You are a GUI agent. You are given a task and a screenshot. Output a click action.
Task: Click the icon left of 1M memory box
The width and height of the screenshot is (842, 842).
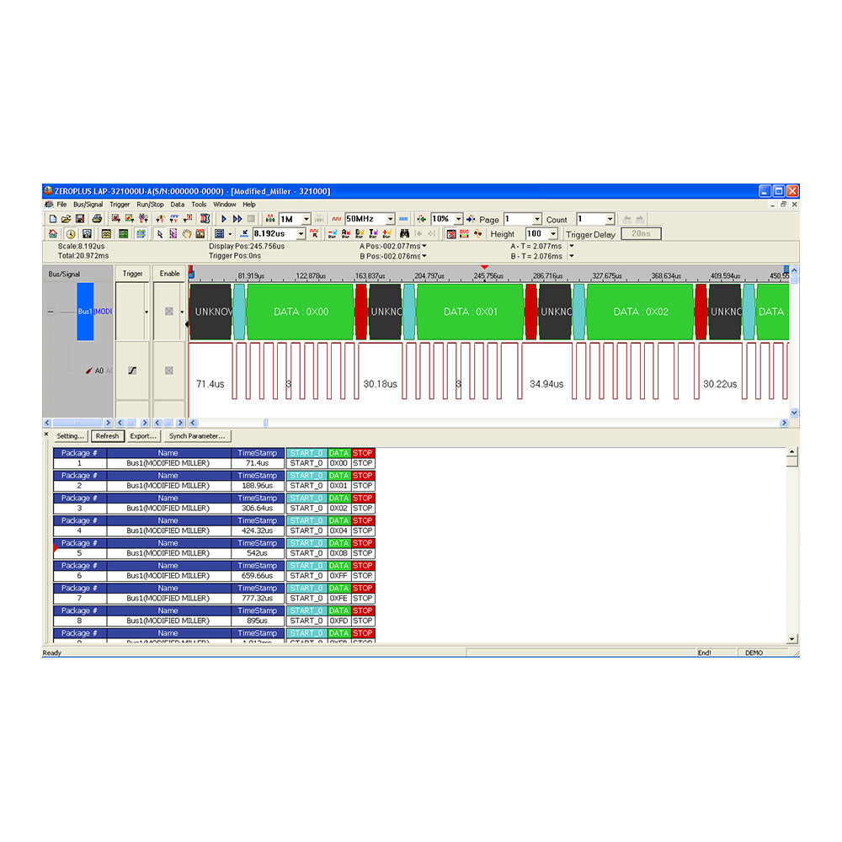tap(270, 219)
